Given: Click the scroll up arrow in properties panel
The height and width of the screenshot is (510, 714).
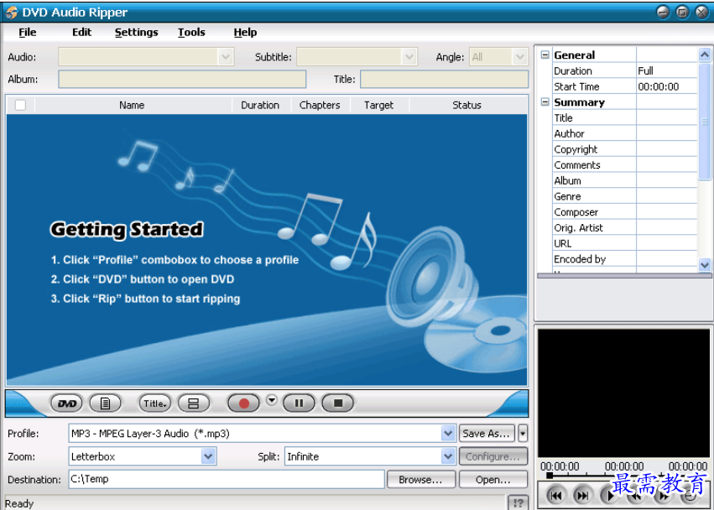Looking at the screenshot, I should point(705,55).
